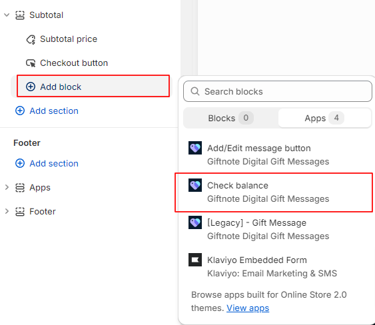This screenshot has height=325, width=375.
Task: Click the plus icon beside Add block
Action: pyautogui.click(x=31, y=87)
